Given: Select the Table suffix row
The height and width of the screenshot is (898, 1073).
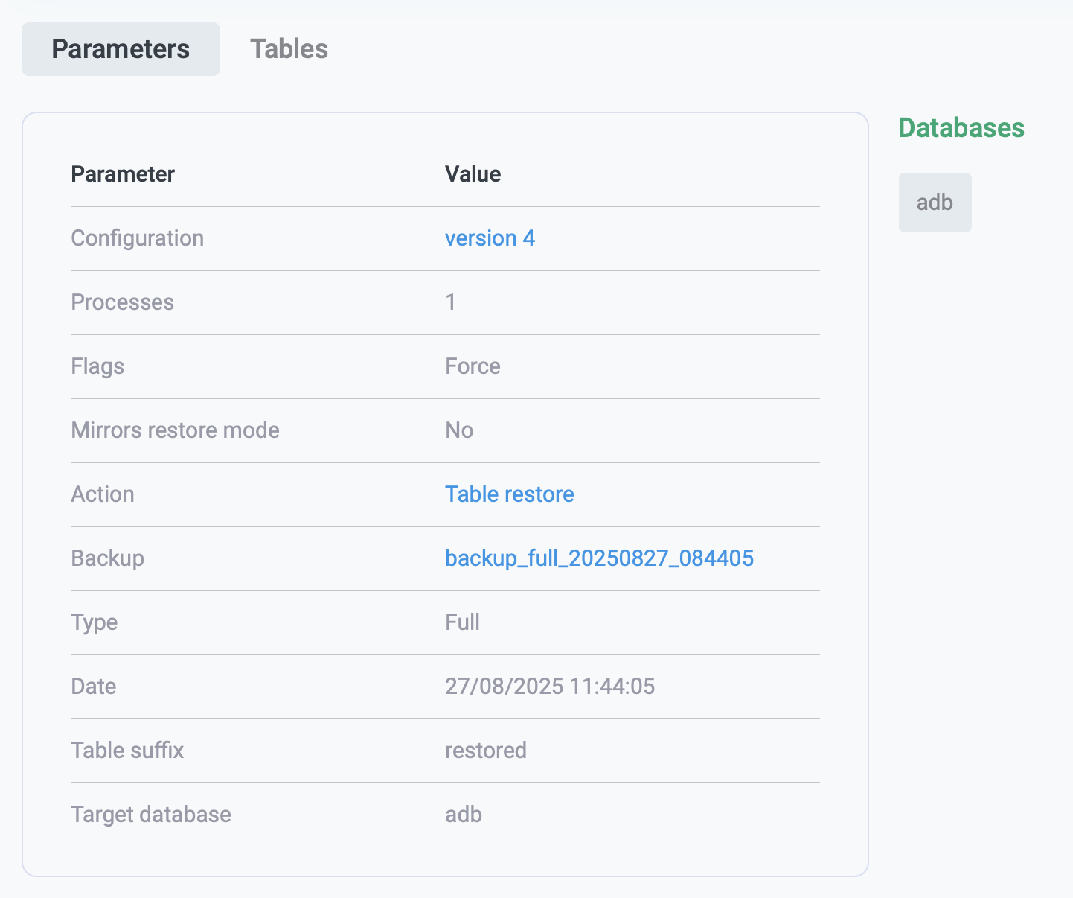Looking at the screenshot, I should coord(127,750).
